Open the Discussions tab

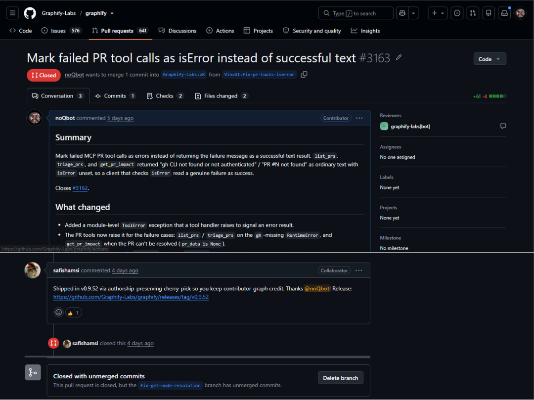(x=178, y=31)
